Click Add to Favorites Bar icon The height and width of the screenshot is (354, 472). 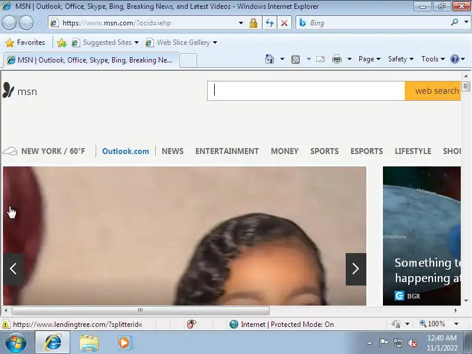coord(62,42)
